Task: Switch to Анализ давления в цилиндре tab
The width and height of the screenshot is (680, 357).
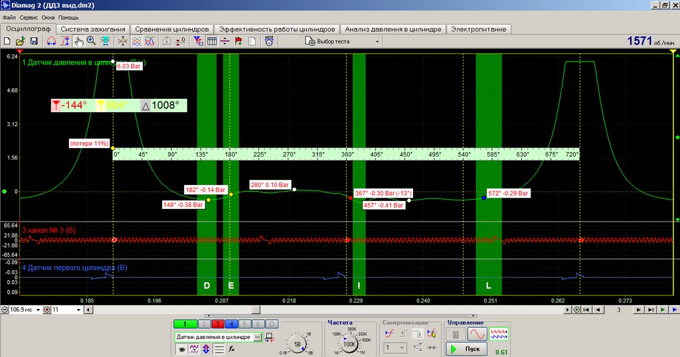Action: pos(393,29)
